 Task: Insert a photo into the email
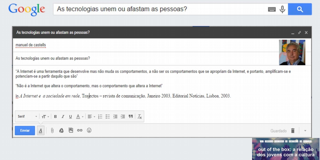coord(71,130)
